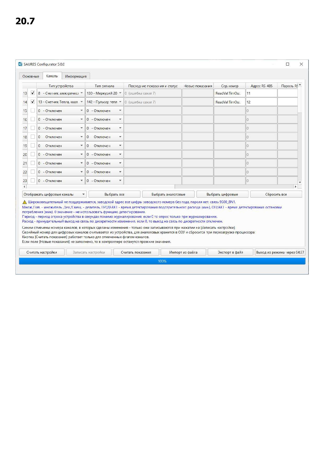Enable channel 15 checkbox

33,110
